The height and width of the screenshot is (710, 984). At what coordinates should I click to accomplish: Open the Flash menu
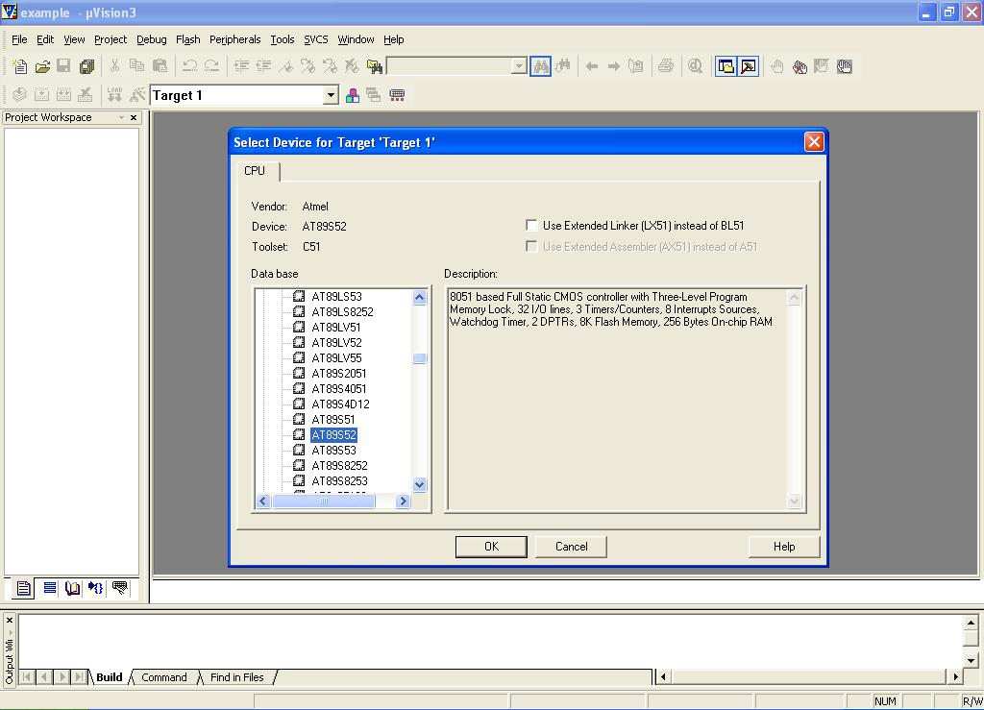coord(187,39)
